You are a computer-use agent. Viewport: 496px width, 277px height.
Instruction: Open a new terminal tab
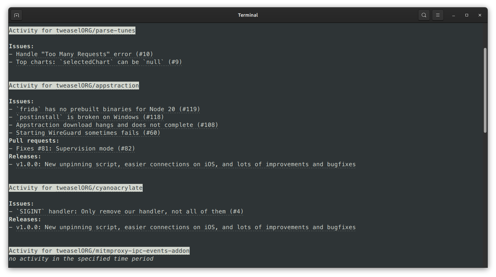pos(16,15)
